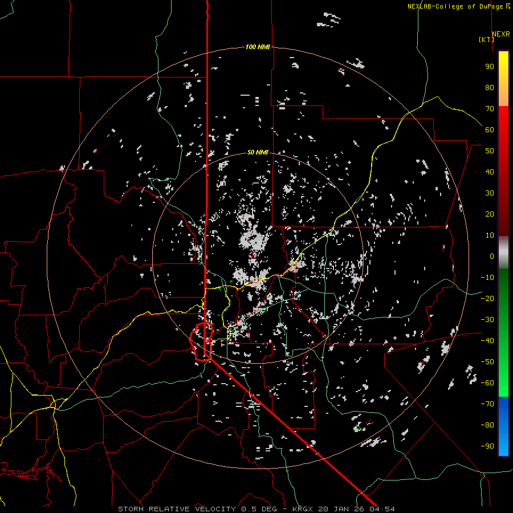The image size is (513, 513).
Task: Click the 100 NMI range ring label
Action: tap(258, 47)
